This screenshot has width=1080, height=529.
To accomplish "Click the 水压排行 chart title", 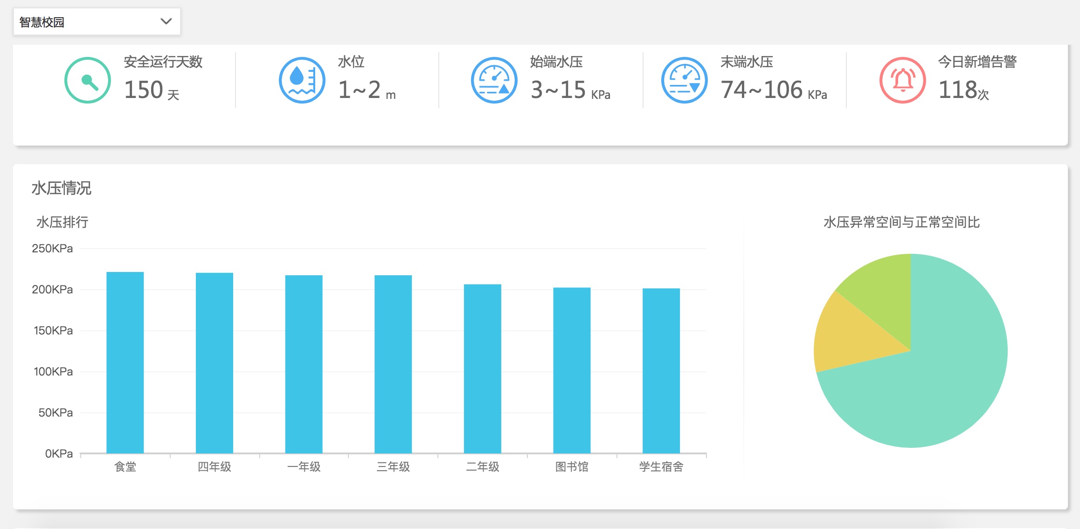I will coord(62,222).
